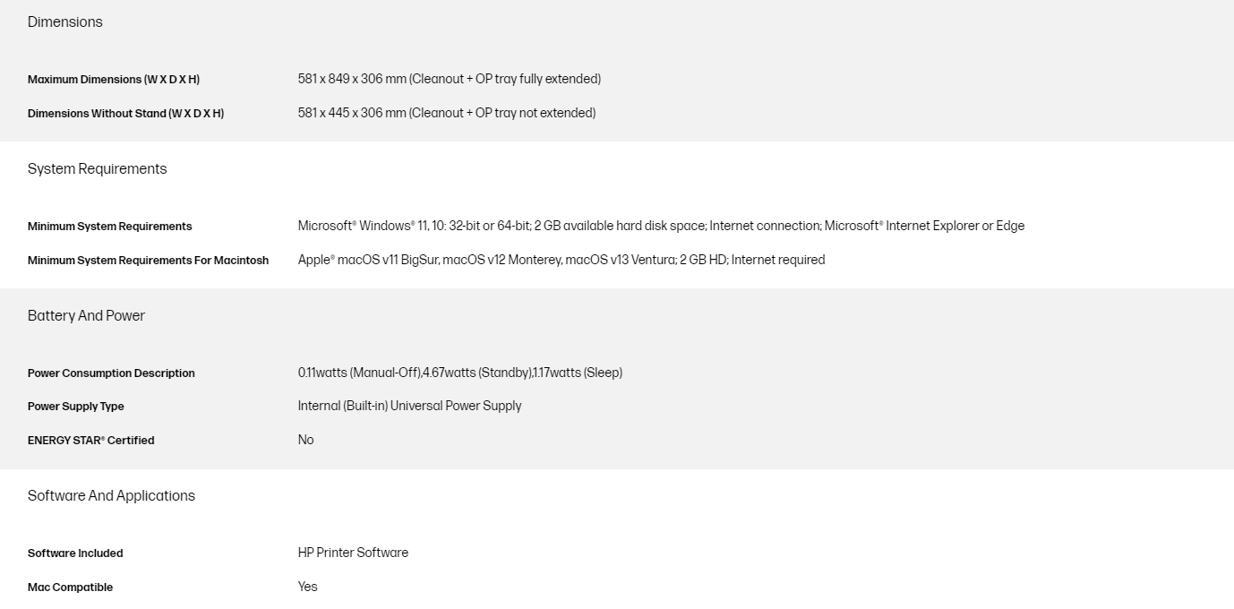This screenshot has height=609, width=1234.
Task: Click the Power Consumption Description label
Action: tap(111, 373)
